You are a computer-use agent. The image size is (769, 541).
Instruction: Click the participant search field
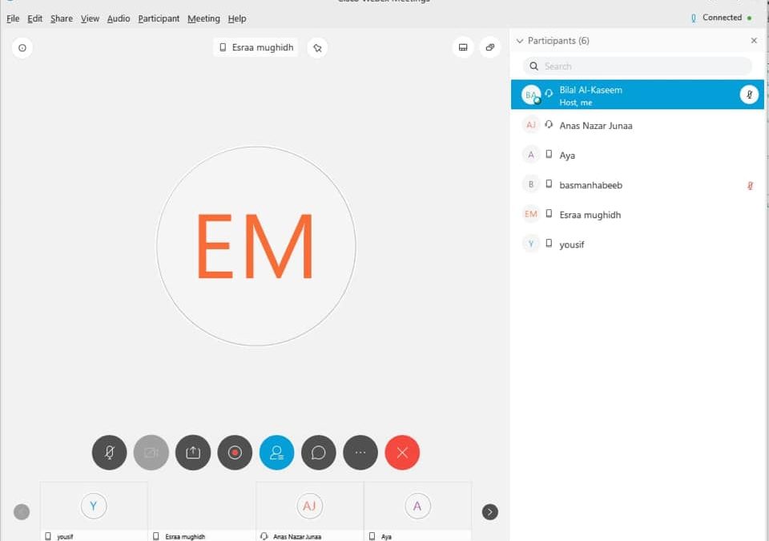pyautogui.click(x=638, y=67)
